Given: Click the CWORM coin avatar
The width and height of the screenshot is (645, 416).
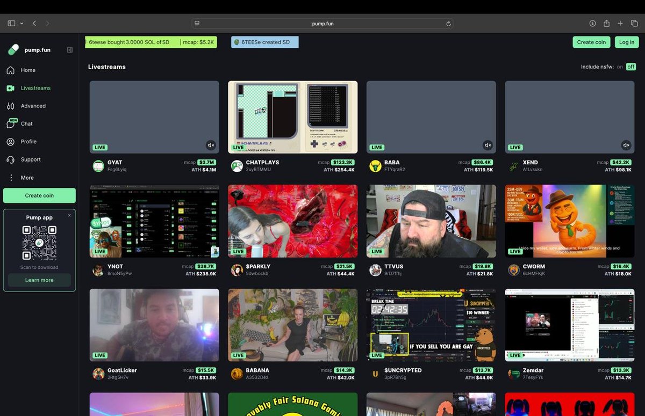Looking at the screenshot, I should (x=514, y=270).
